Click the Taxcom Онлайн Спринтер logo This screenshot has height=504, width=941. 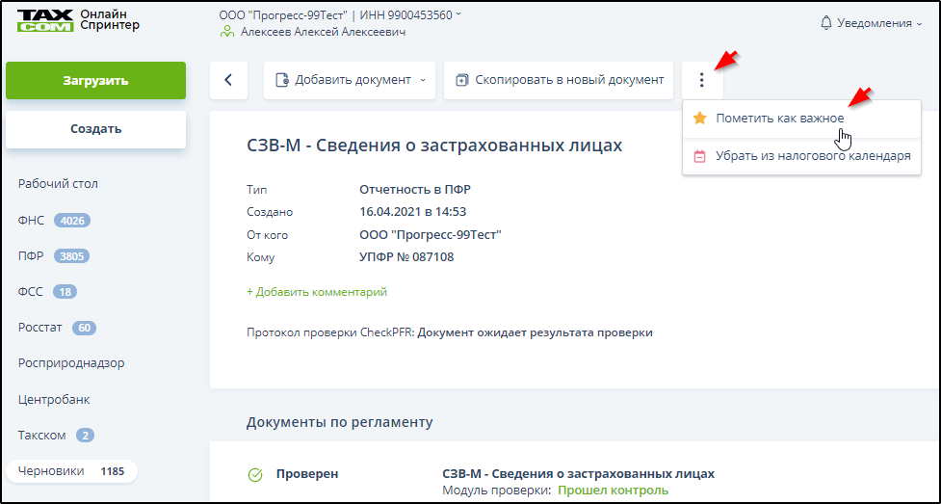tap(78, 22)
